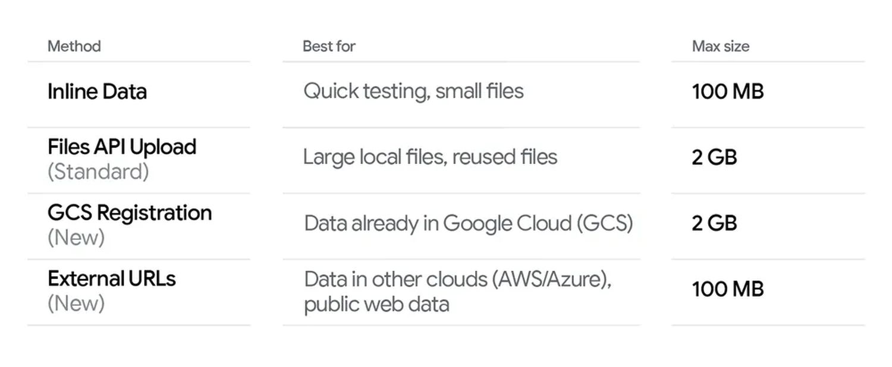Click the (Standard) label under Files API Upload

tap(98, 172)
